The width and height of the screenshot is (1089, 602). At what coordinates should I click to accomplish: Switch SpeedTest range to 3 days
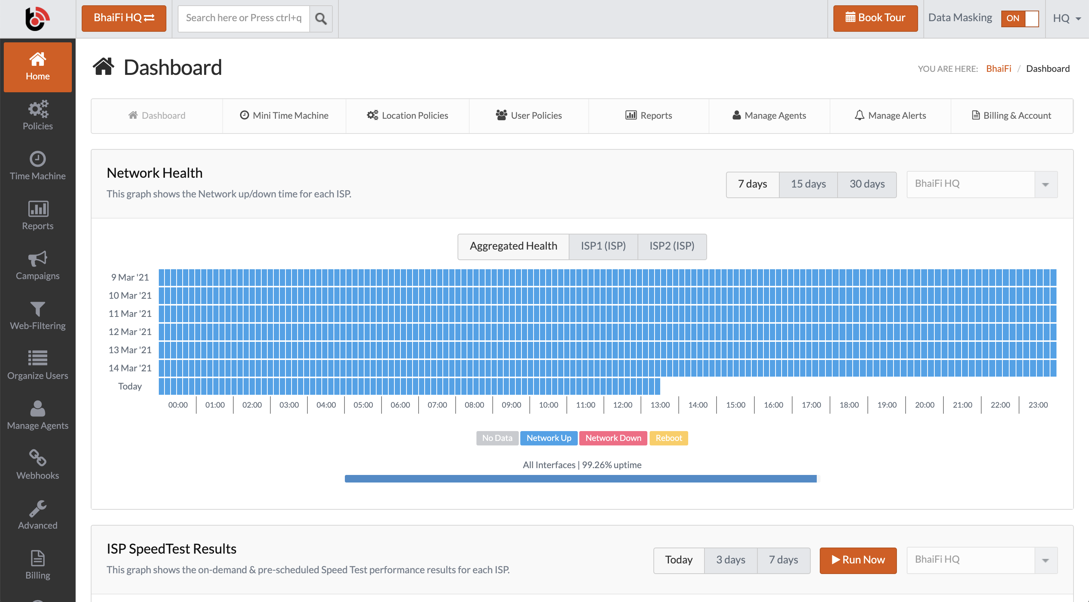click(x=730, y=560)
